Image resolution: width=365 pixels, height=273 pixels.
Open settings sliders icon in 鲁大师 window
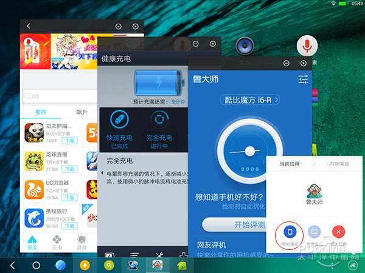303,79
